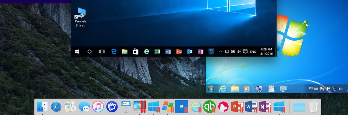Open Windows 7 flag icon in the dock
The image size is (348, 115).
(168, 107)
